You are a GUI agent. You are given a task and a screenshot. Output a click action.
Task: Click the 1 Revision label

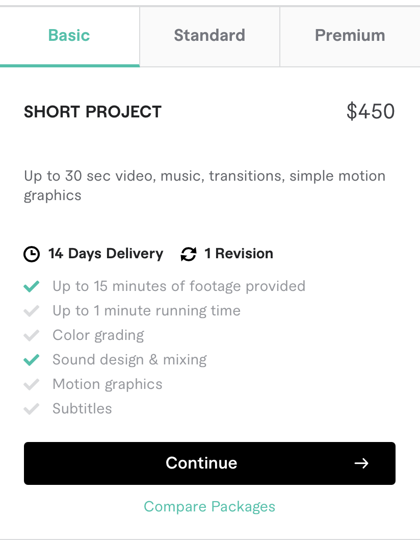click(239, 254)
